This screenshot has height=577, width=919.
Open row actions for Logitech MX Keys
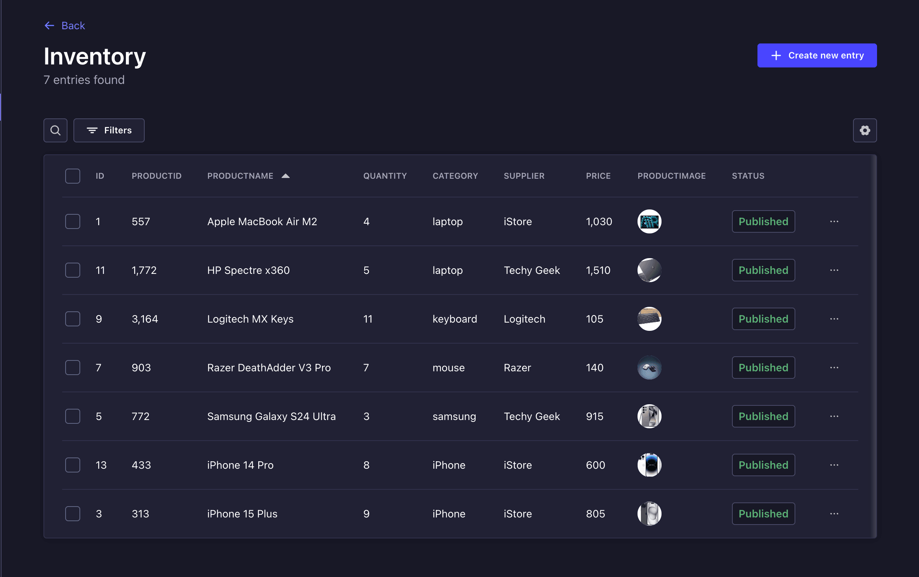coord(834,319)
